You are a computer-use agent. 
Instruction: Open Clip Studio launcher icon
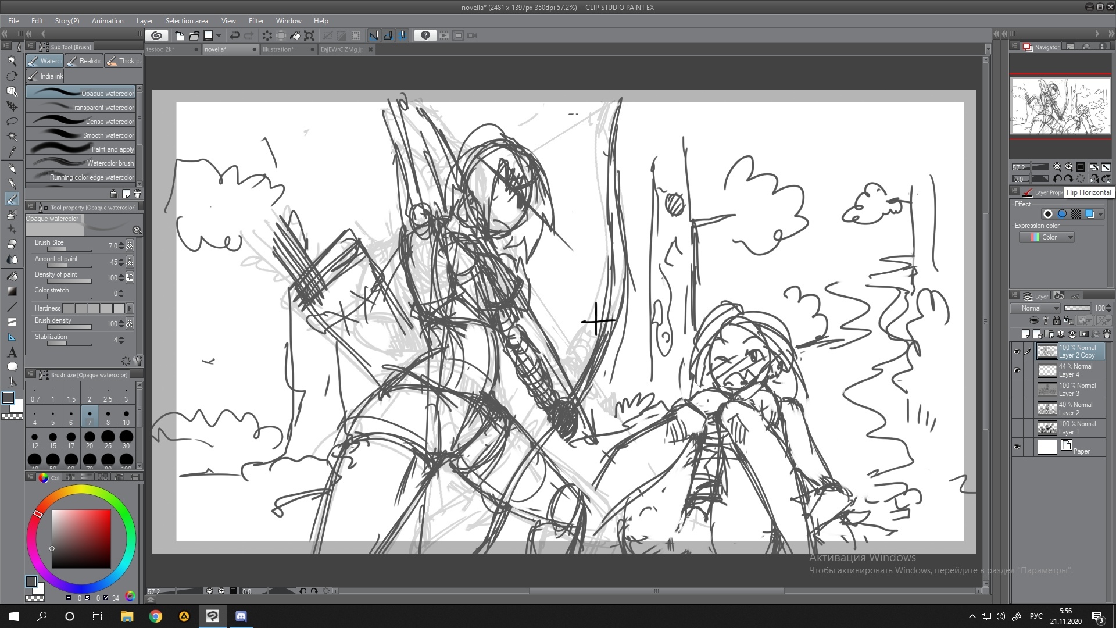[156, 35]
